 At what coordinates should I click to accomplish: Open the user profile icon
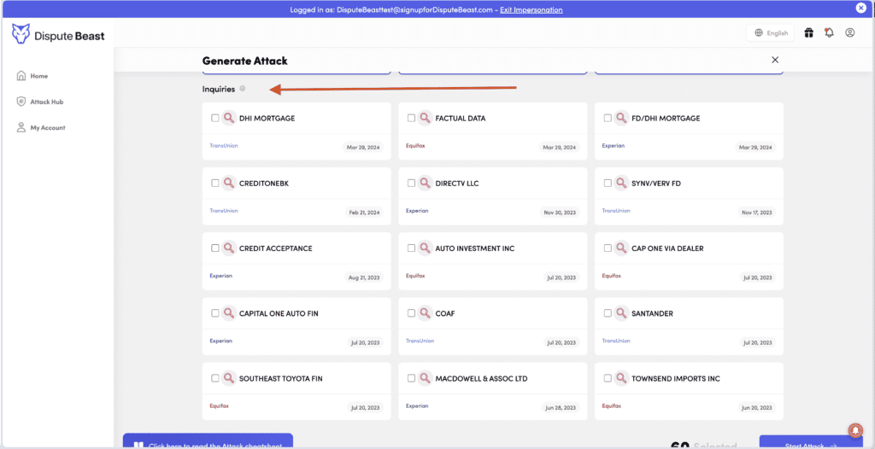click(849, 32)
